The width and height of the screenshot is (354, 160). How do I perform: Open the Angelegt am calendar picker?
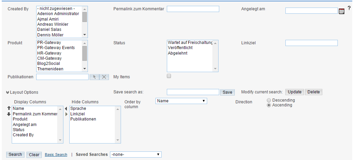click(342, 11)
